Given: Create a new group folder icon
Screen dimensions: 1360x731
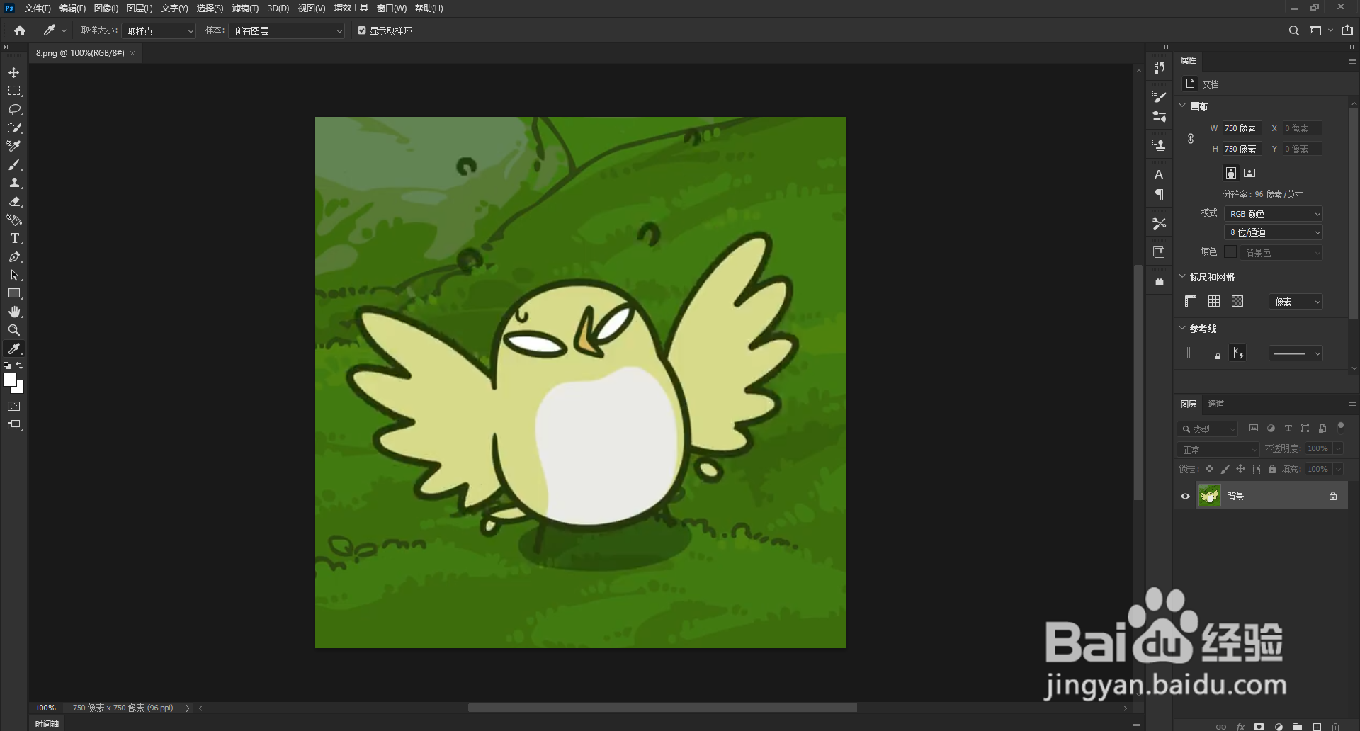Looking at the screenshot, I should (1298, 727).
